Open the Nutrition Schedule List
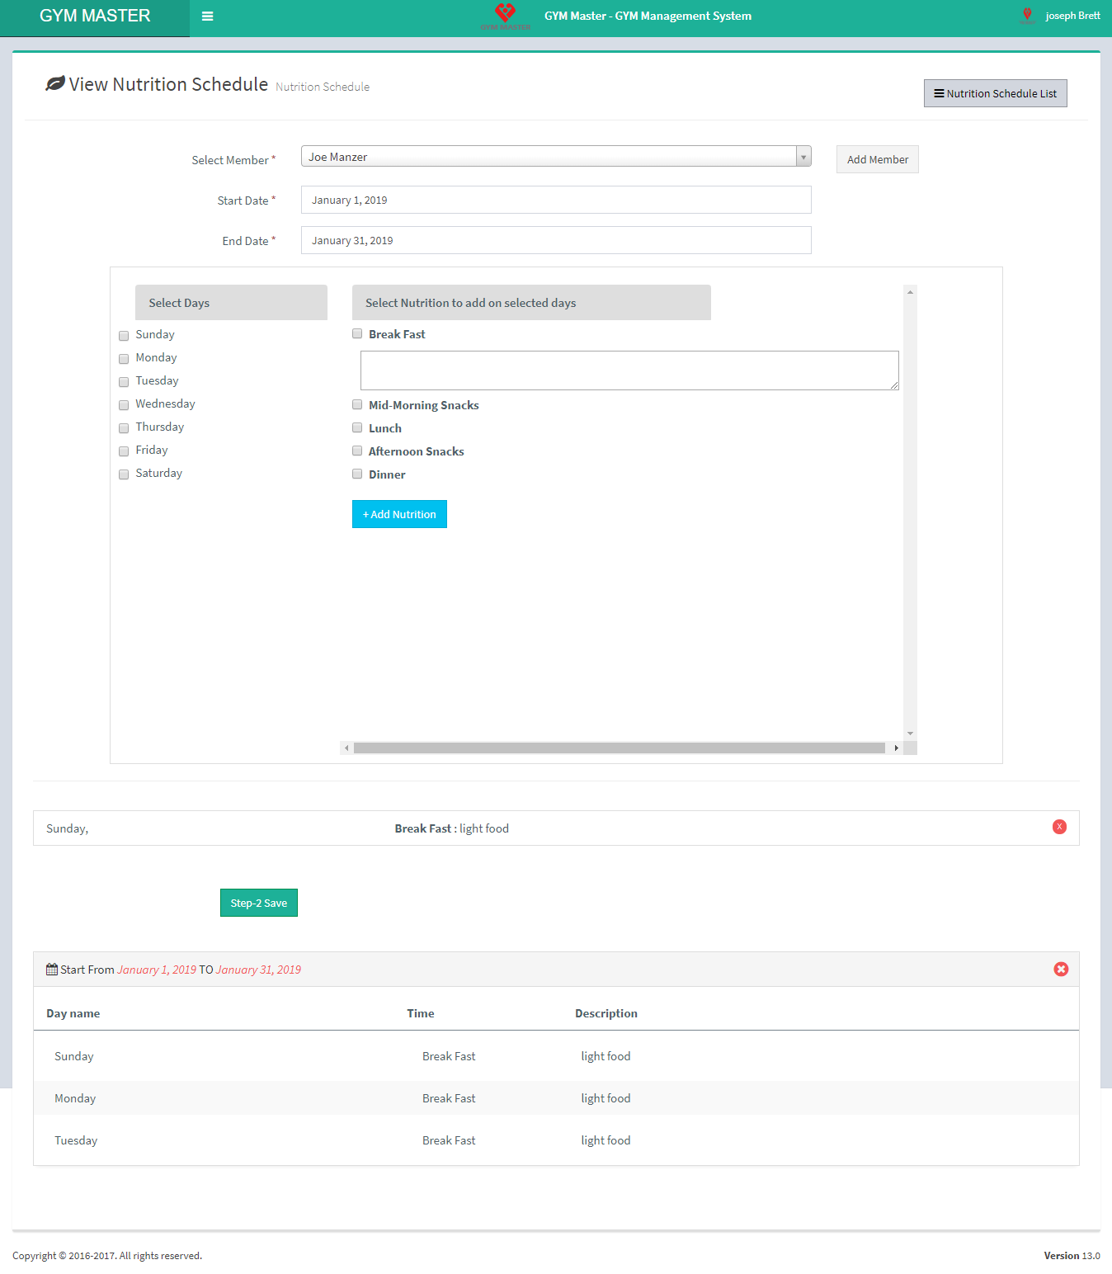 click(x=995, y=93)
